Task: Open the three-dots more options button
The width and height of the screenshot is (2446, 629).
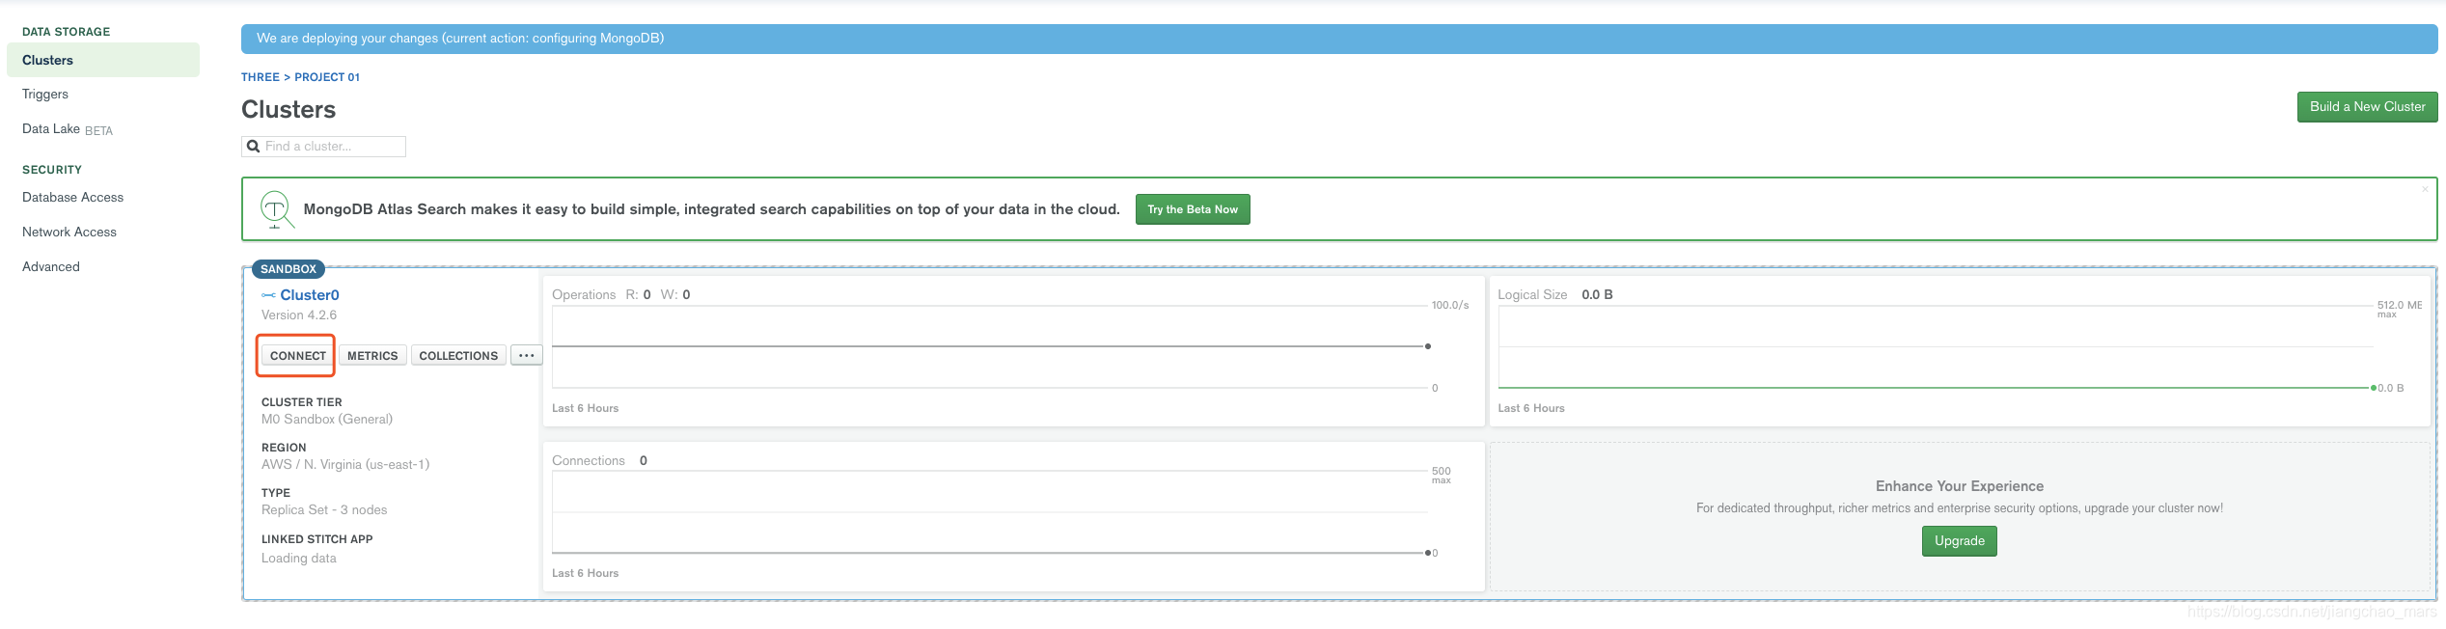Action: click(526, 355)
